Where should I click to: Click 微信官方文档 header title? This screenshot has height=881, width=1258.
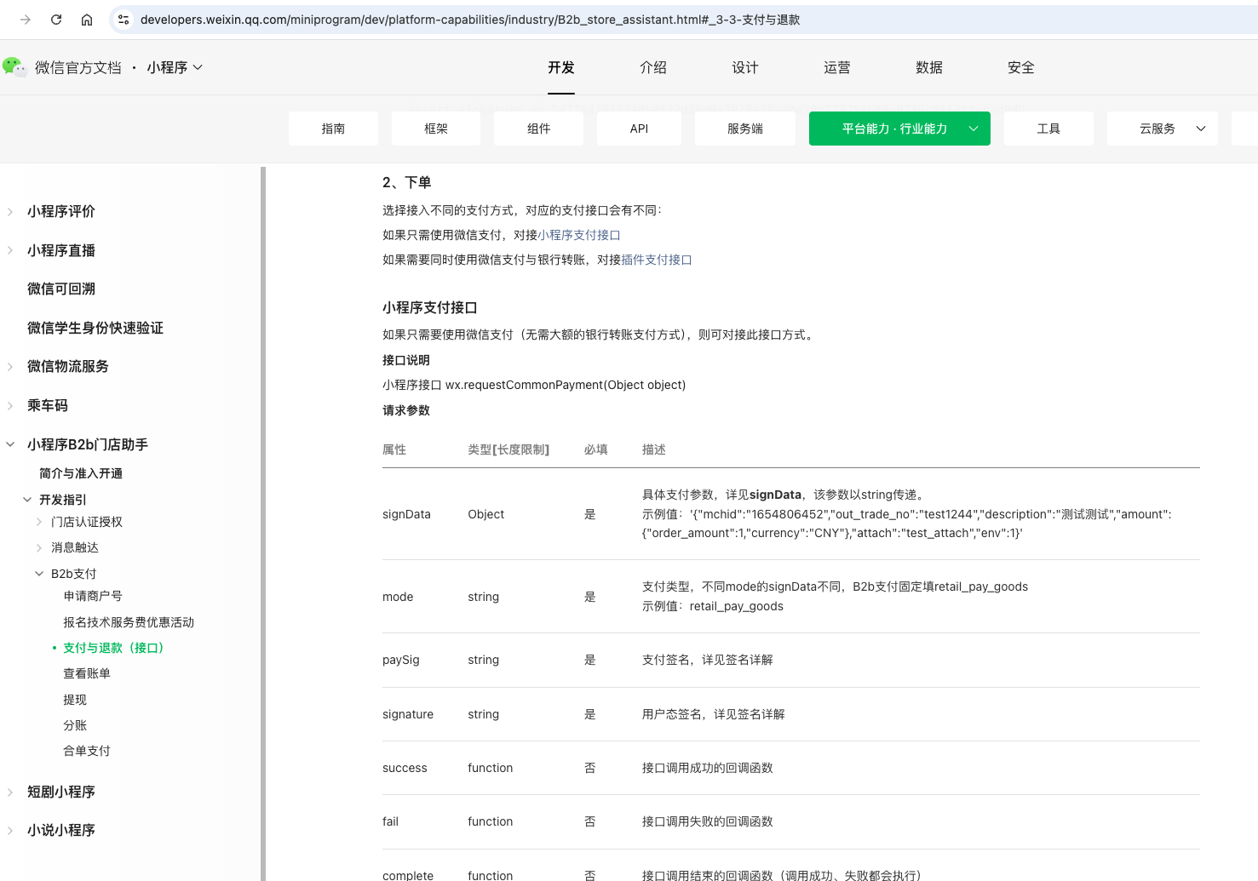[78, 67]
